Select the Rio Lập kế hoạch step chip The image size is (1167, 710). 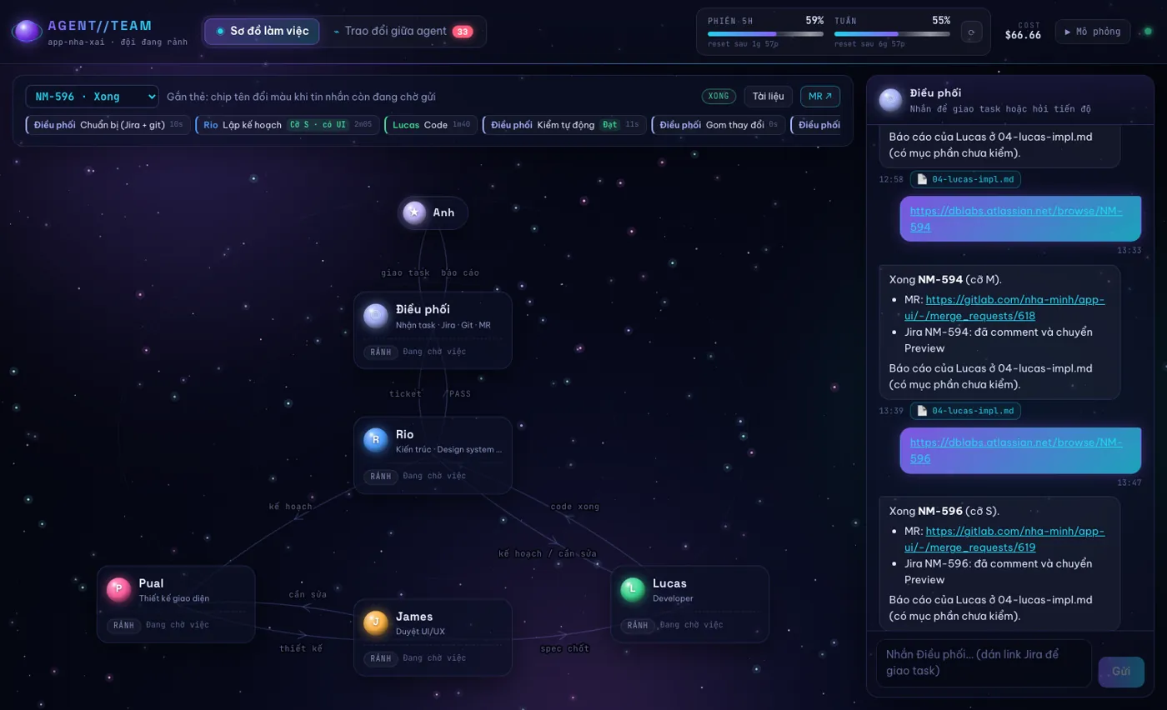(288, 125)
